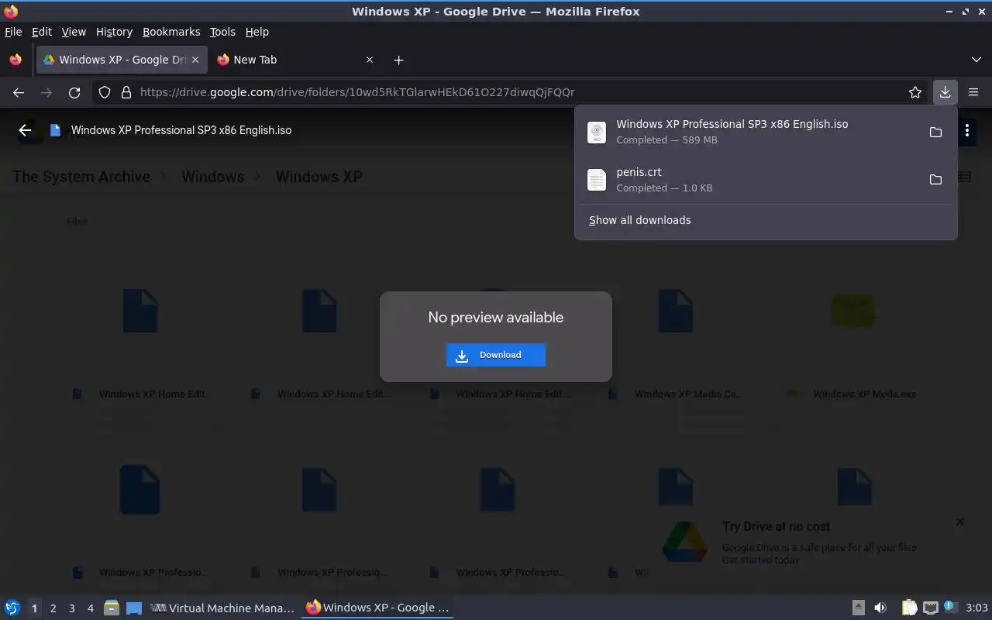Switch to the New Tab tab
The height and width of the screenshot is (620, 992).
coord(294,60)
